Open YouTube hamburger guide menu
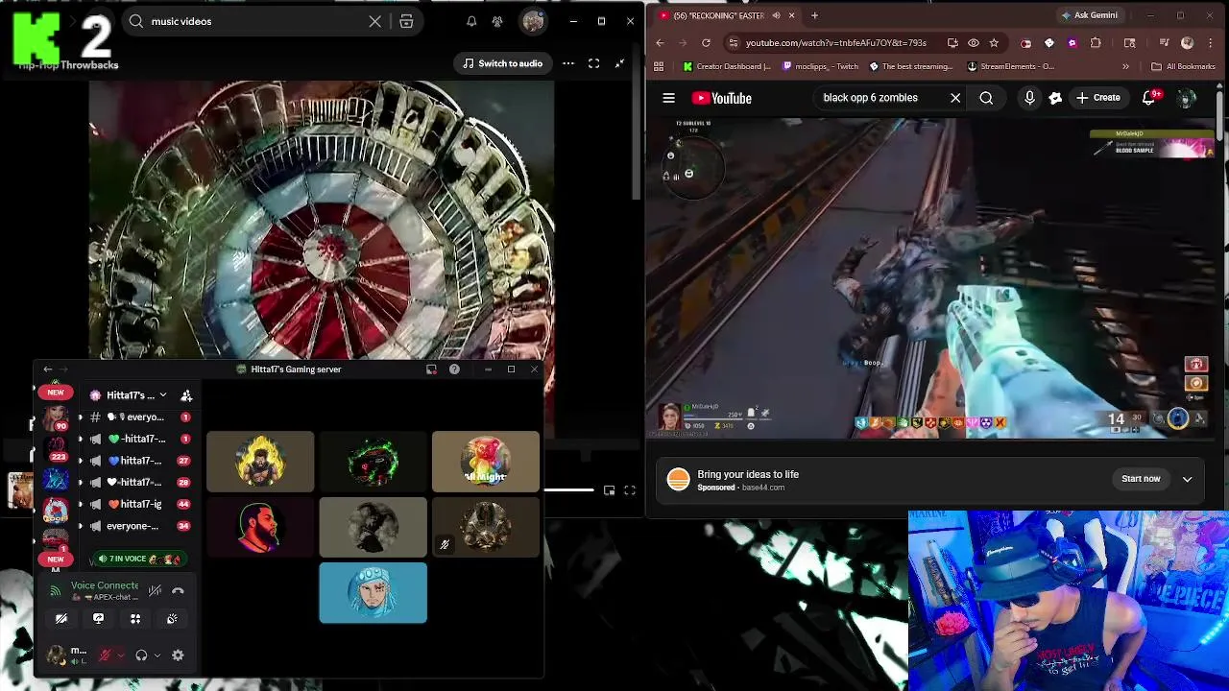Viewport: 1229px width, 691px height. click(668, 98)
